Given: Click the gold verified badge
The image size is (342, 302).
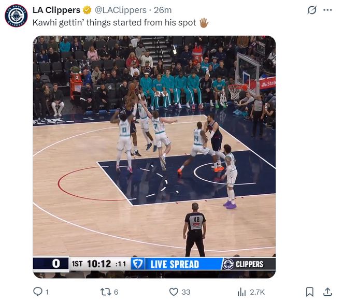Looking at the screenshot, I should click(87, 10).
